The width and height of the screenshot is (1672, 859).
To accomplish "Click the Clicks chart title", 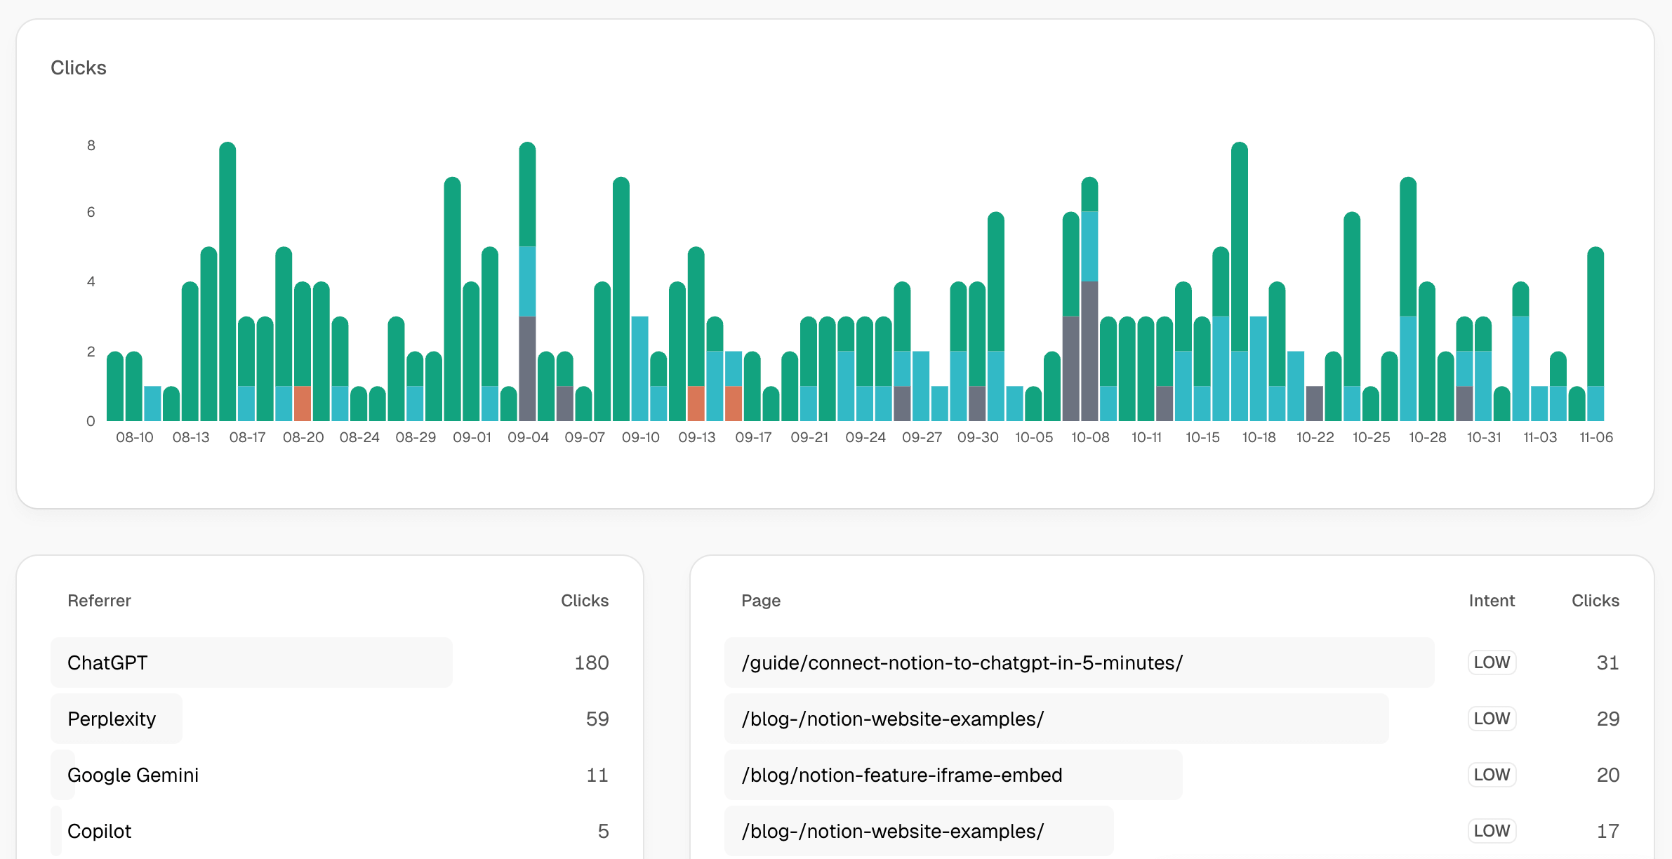I will (x=79, y=68).
